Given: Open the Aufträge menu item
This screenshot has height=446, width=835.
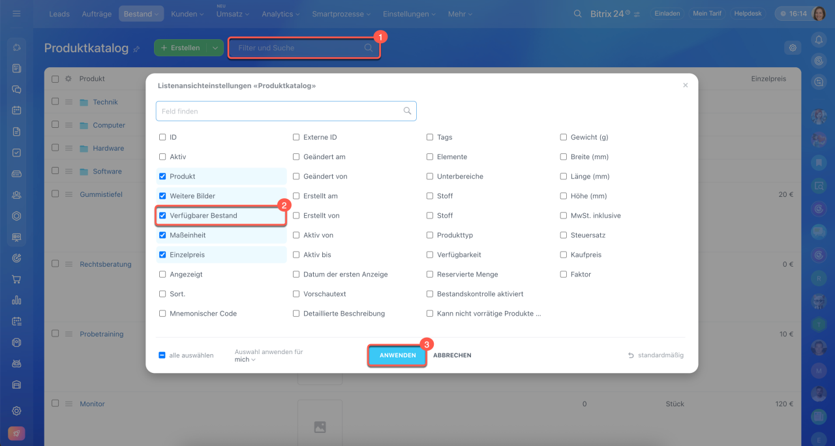Looking at the screenshot, I should tap(97, 14).
